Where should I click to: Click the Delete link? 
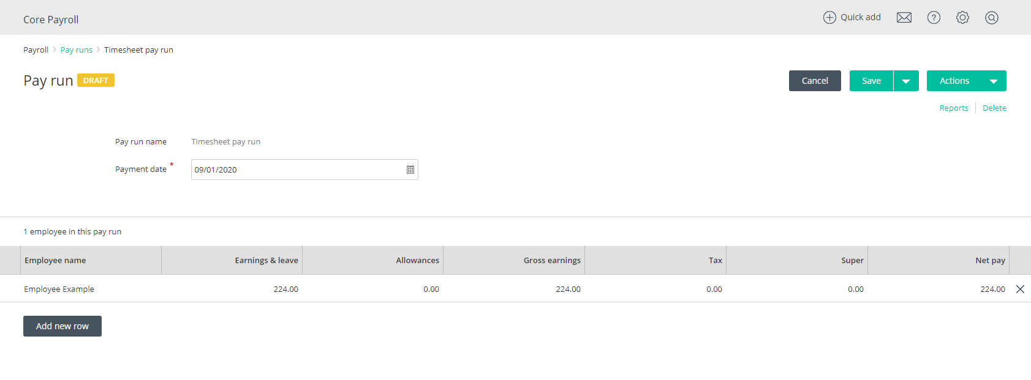[x=994, y=108]
